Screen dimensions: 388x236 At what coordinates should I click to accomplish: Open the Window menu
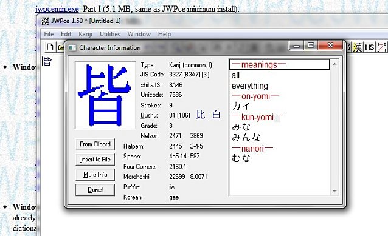tap(139, 34)
